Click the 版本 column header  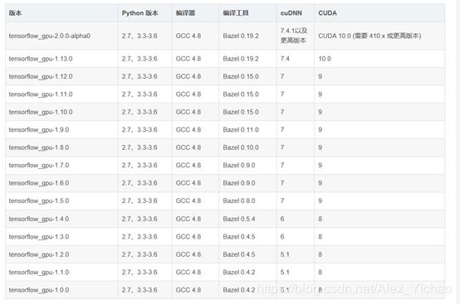pyautogui.click(x=15, y=13)
